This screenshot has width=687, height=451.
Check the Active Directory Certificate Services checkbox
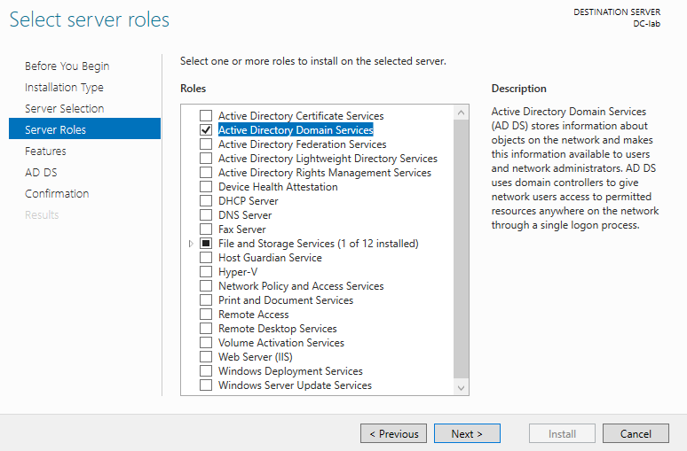[x=206, y=116]
